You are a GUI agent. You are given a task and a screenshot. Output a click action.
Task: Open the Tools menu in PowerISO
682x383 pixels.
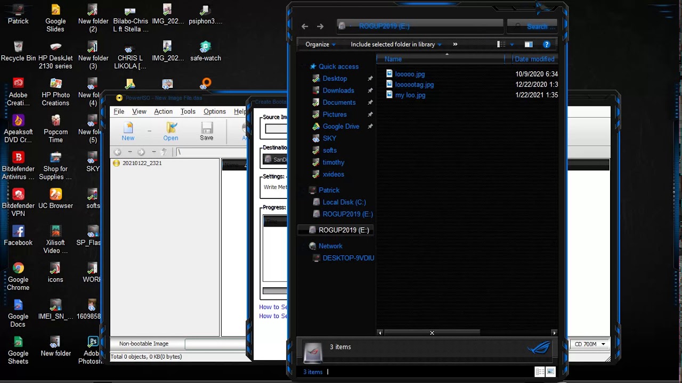click(188, 112)
